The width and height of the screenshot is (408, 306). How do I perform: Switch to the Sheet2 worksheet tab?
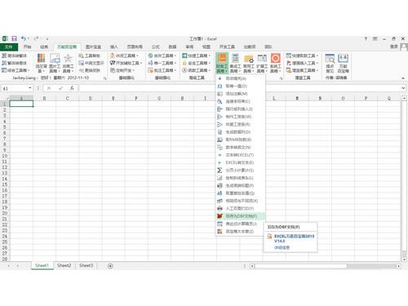coord(64,265)
